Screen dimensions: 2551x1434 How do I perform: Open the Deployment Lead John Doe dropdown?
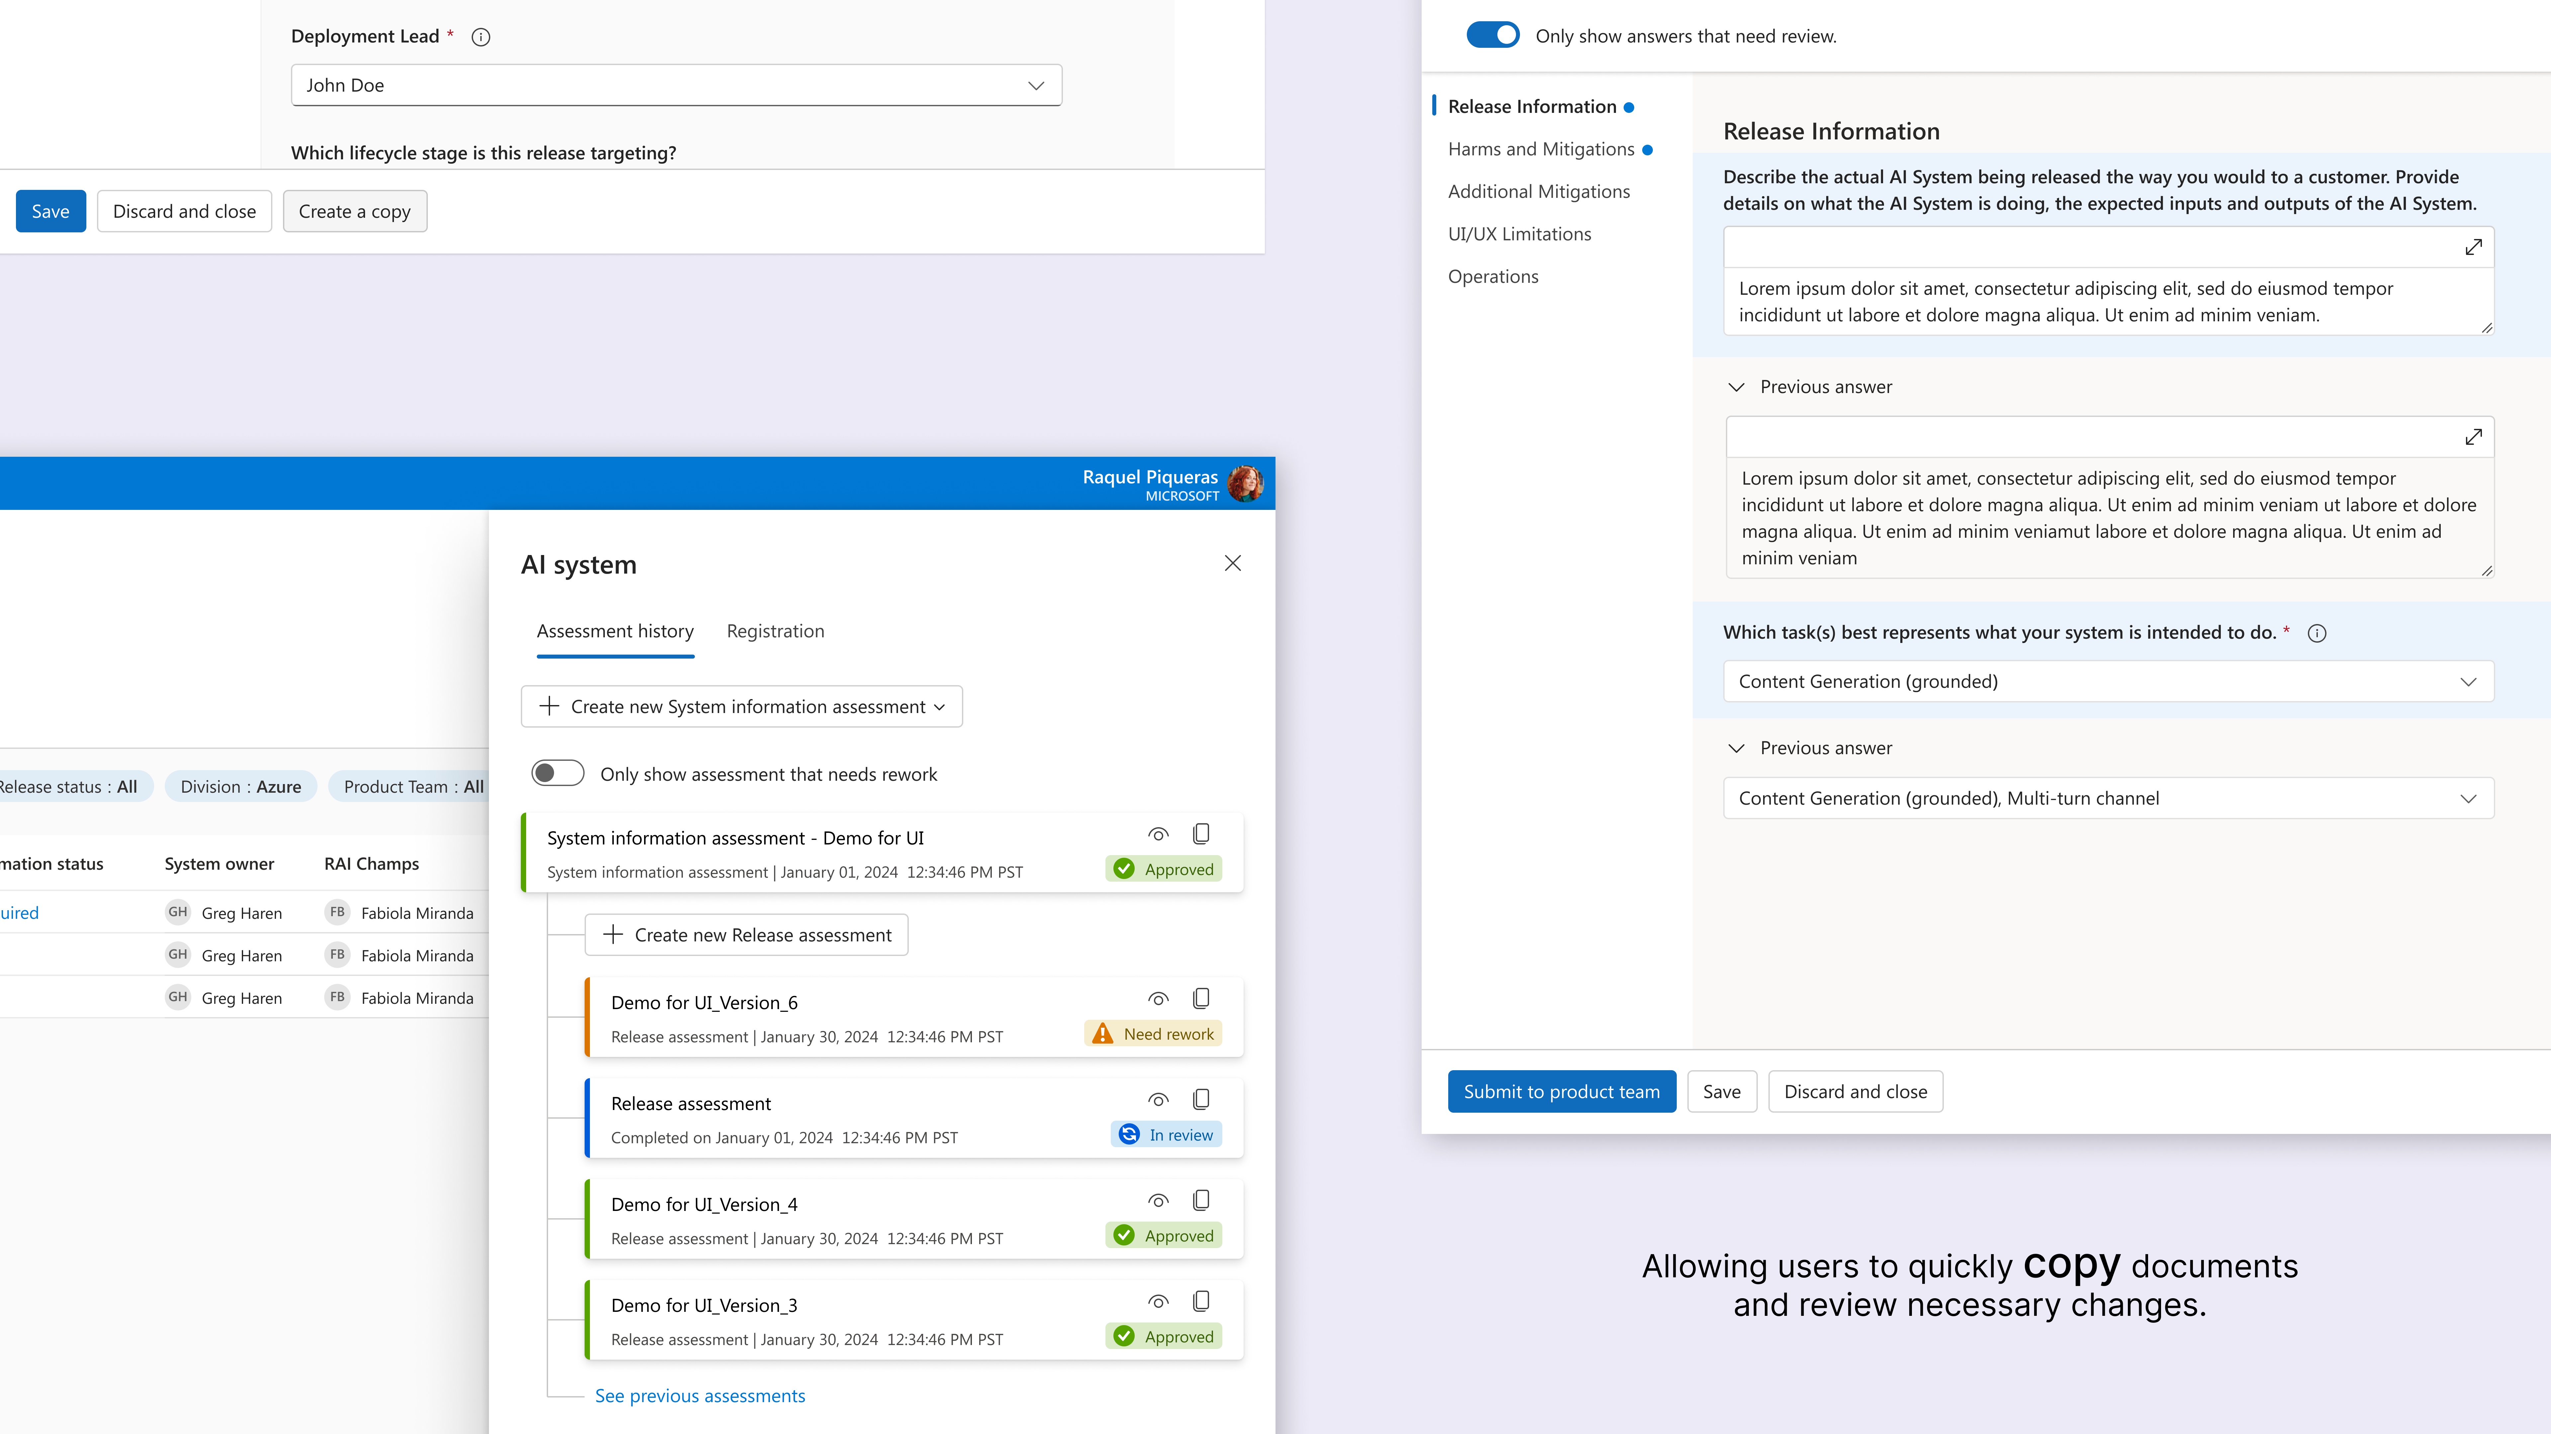[x=676, y=85]
